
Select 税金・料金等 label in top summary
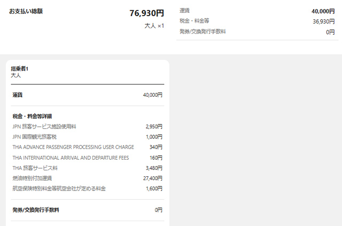click(196, 21)
